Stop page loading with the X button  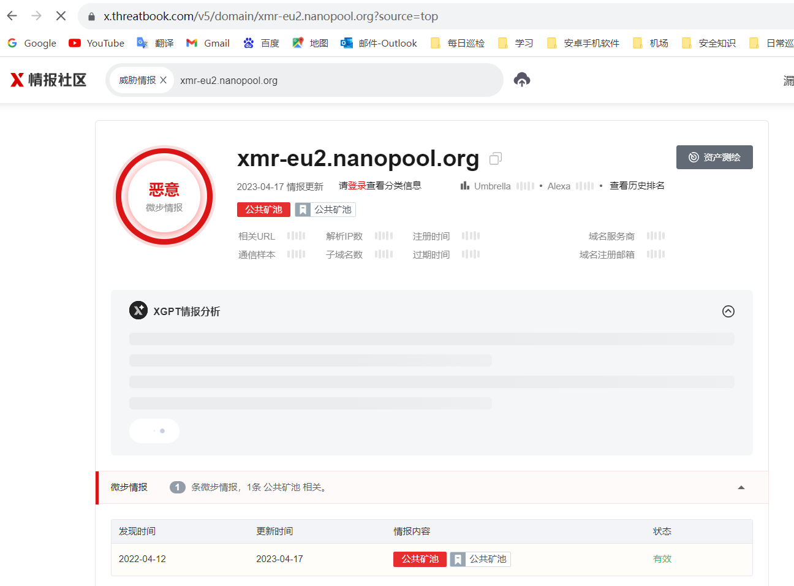tap(61, 16)
